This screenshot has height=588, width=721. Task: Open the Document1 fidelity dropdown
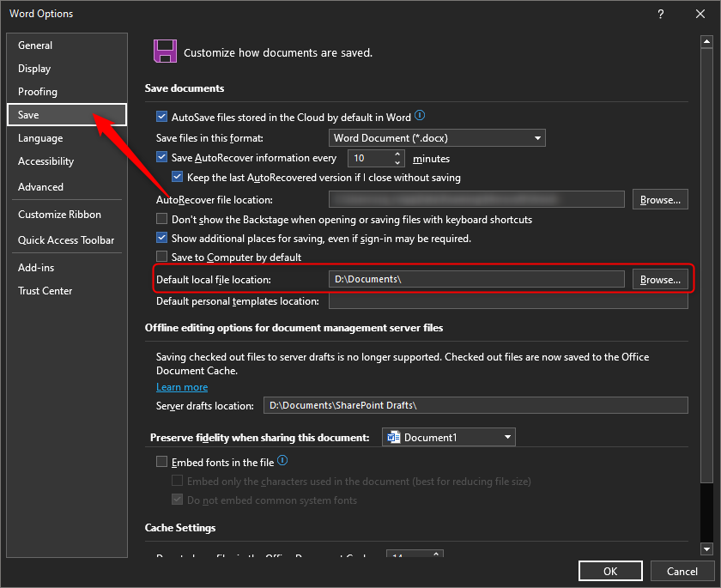tap(448, 437)
